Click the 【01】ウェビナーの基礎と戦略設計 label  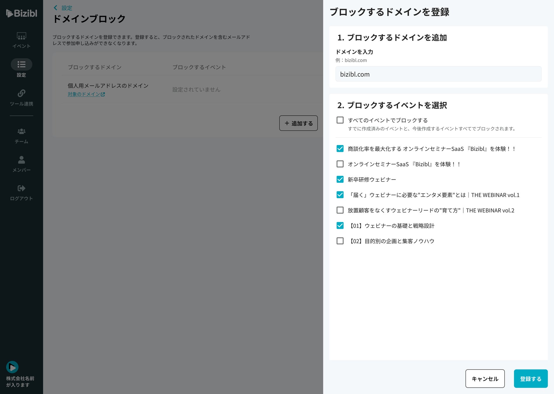[x=391, y=226]
